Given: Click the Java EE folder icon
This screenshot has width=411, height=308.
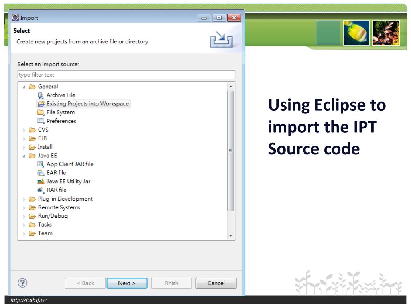Looking at the screenshot, I should (x=32, y=156).
